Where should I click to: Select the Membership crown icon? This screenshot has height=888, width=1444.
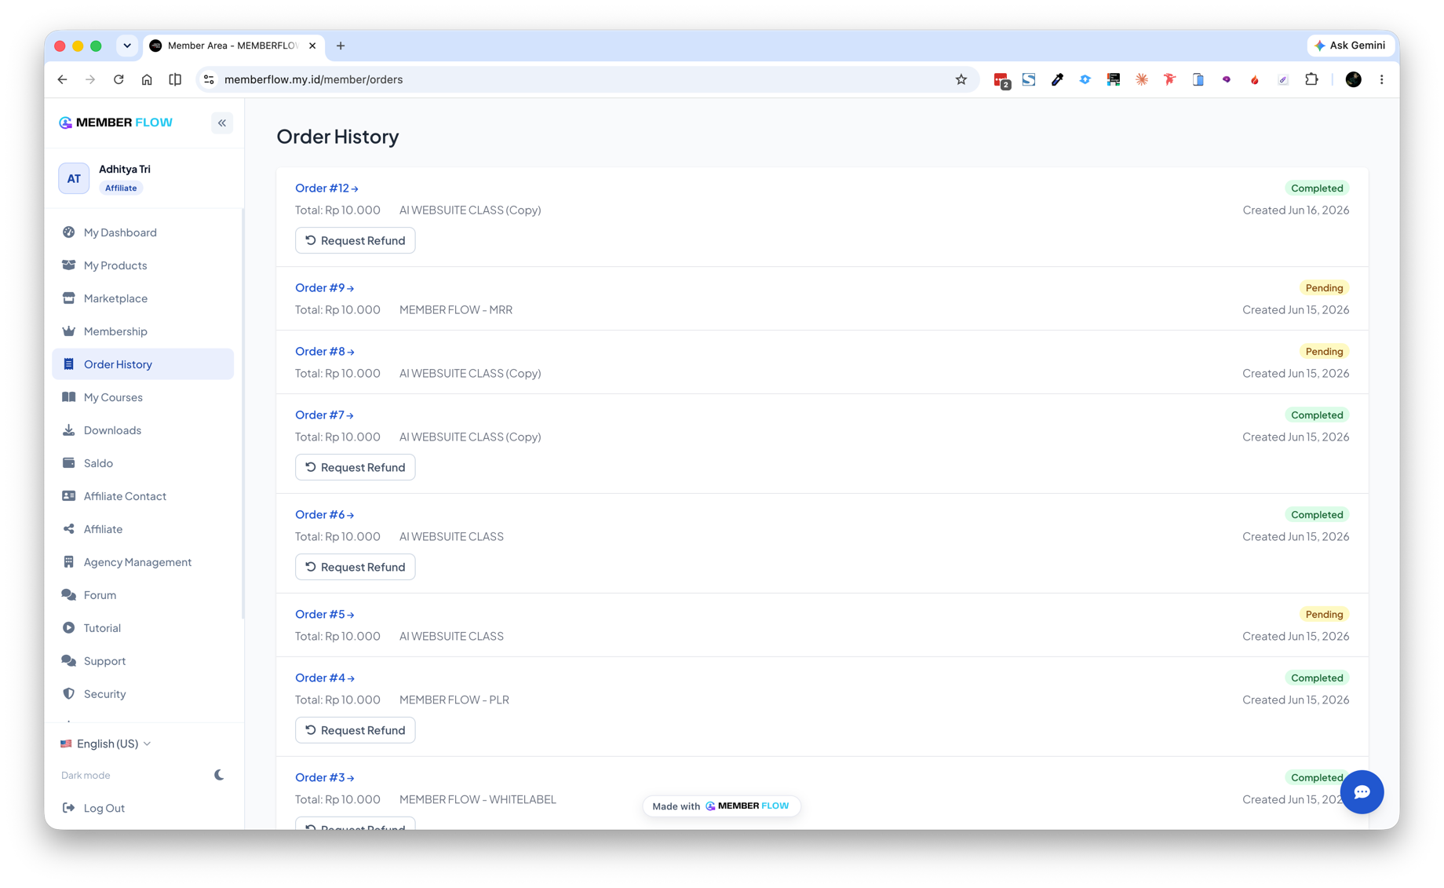[x=69, y=331]
